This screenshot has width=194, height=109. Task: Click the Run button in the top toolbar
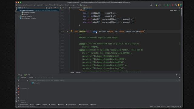165,5
